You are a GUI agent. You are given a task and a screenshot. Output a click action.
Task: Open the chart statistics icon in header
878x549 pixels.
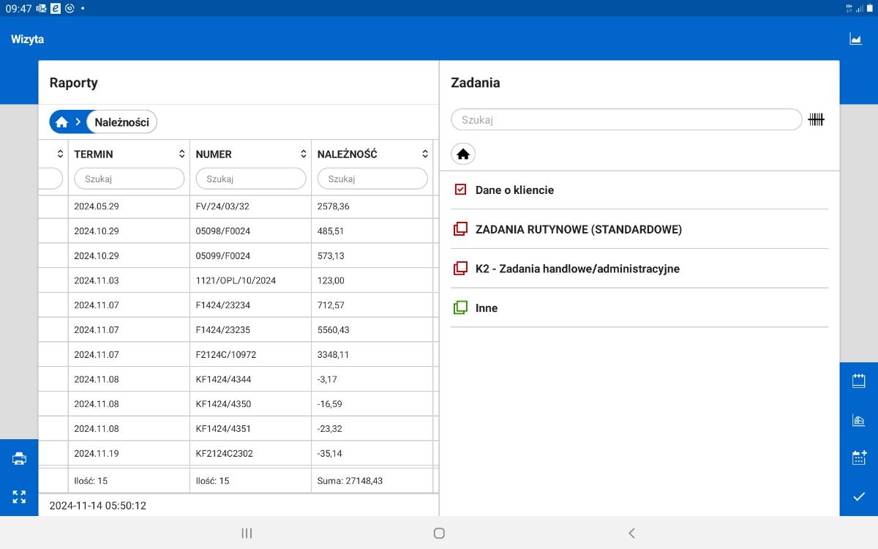tap(855, 40)
